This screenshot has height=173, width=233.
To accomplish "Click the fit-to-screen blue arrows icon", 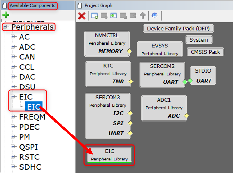I will [x=155, y=16].
